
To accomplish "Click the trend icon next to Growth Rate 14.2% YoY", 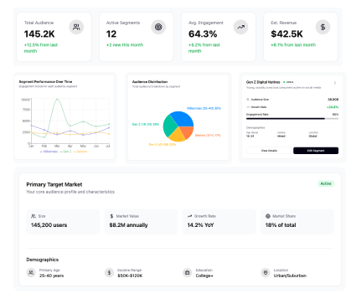I will 189,216.
